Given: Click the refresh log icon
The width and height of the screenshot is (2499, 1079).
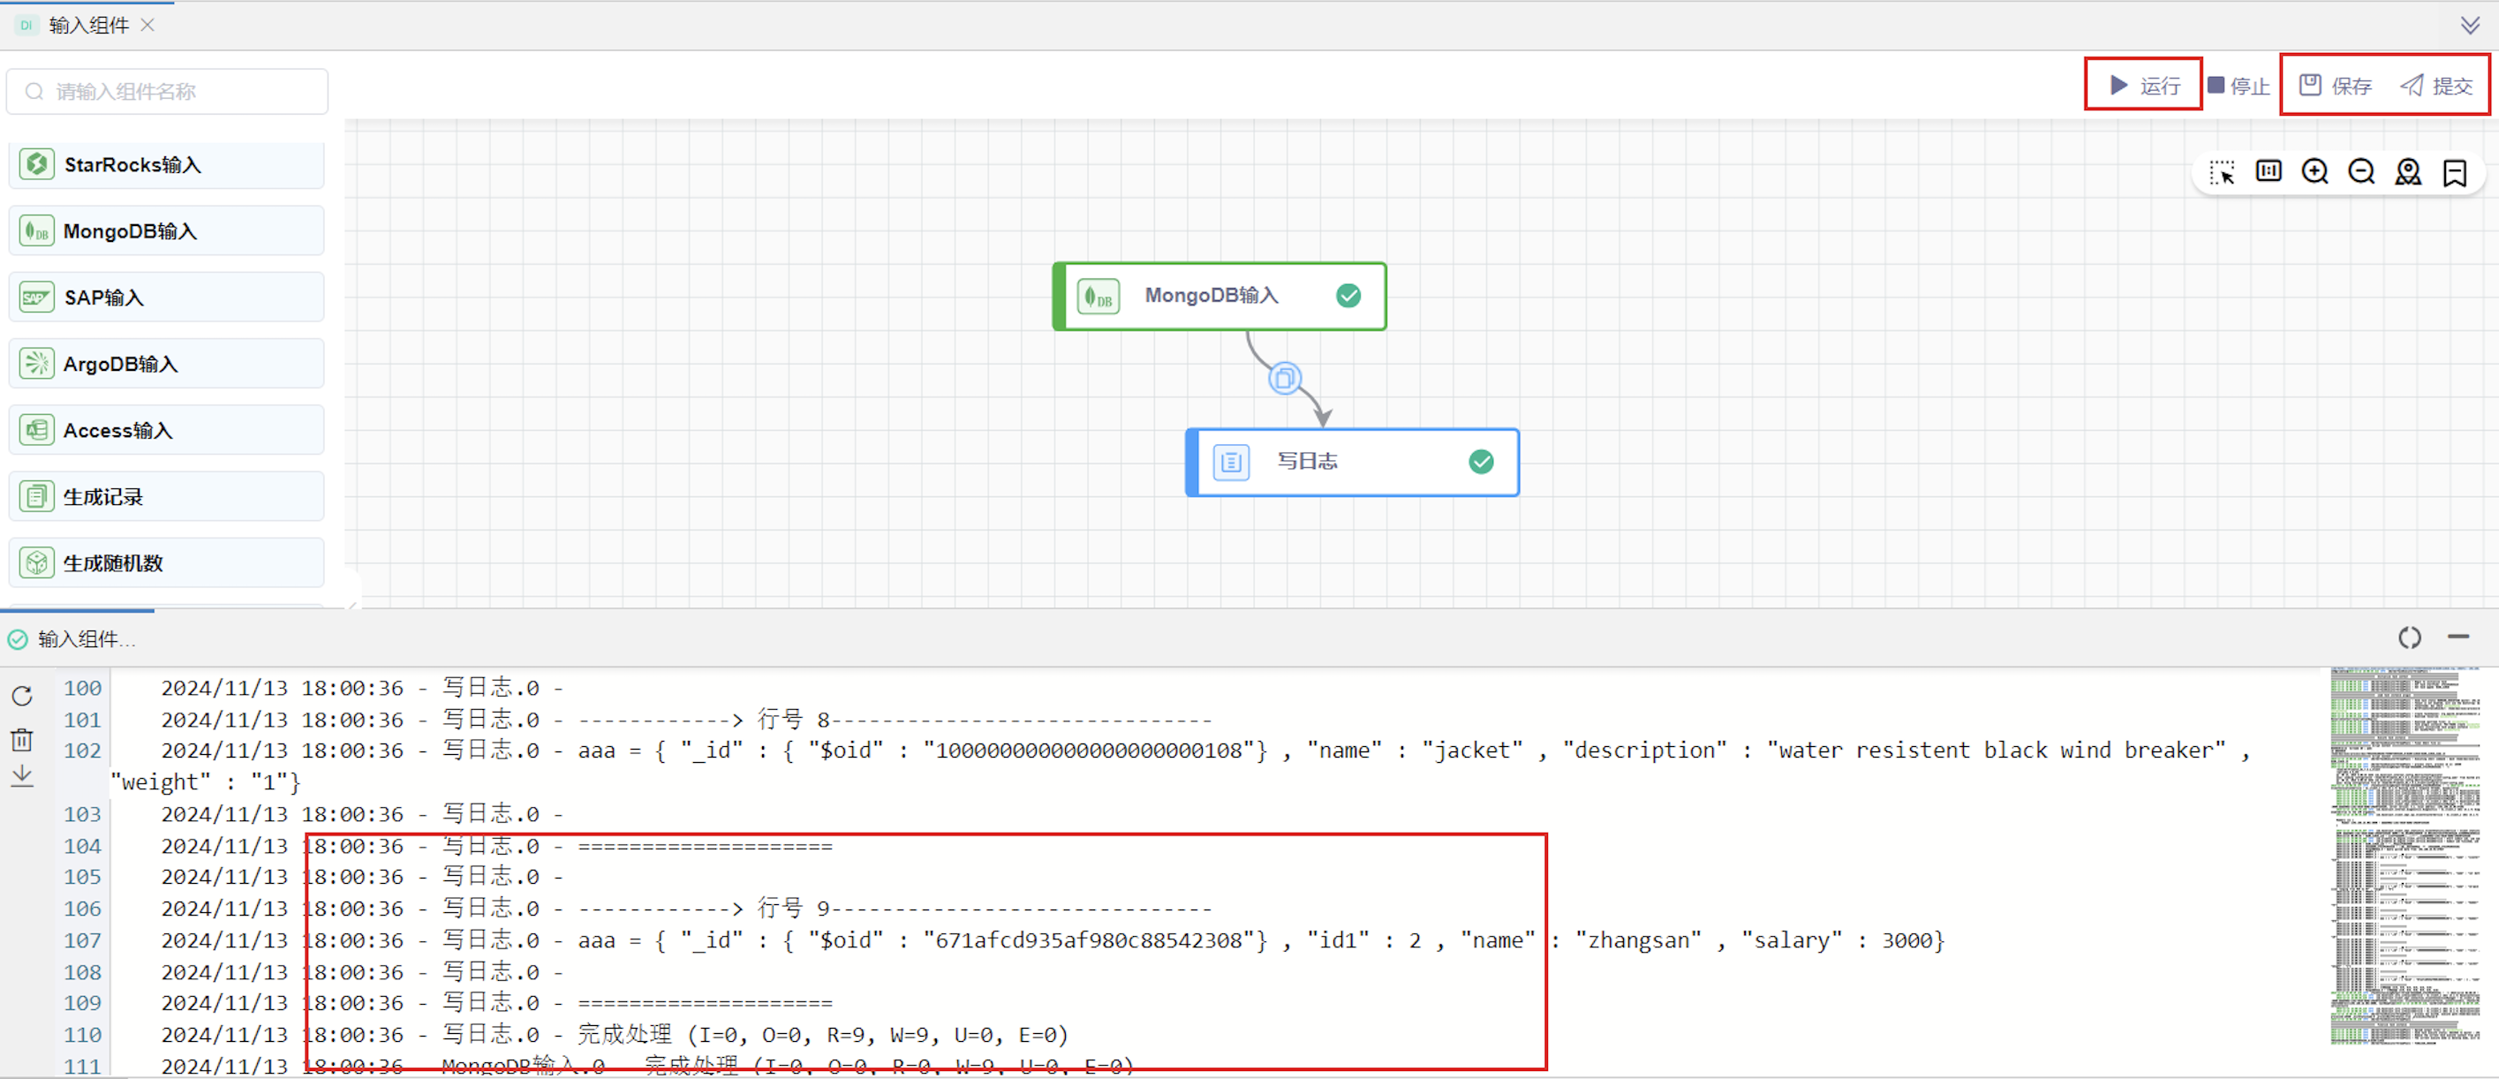Looking at the screenshot, I should coord(22,696).
